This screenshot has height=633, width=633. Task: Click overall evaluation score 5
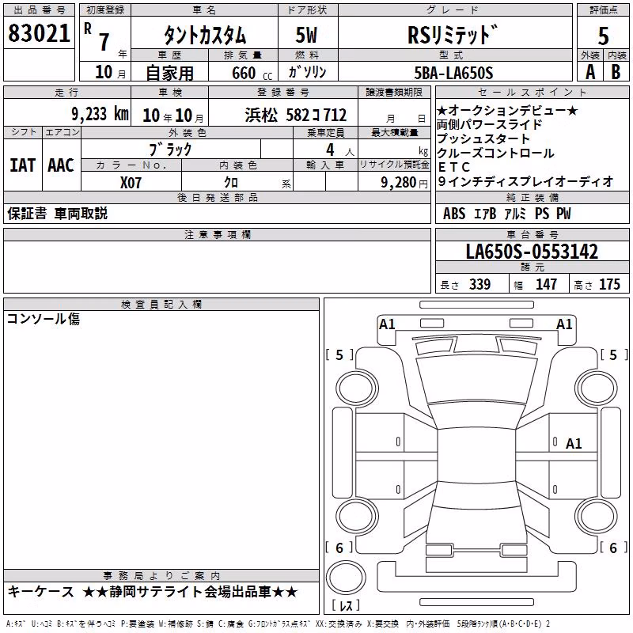pyautogui.click(x=603, y=36)
